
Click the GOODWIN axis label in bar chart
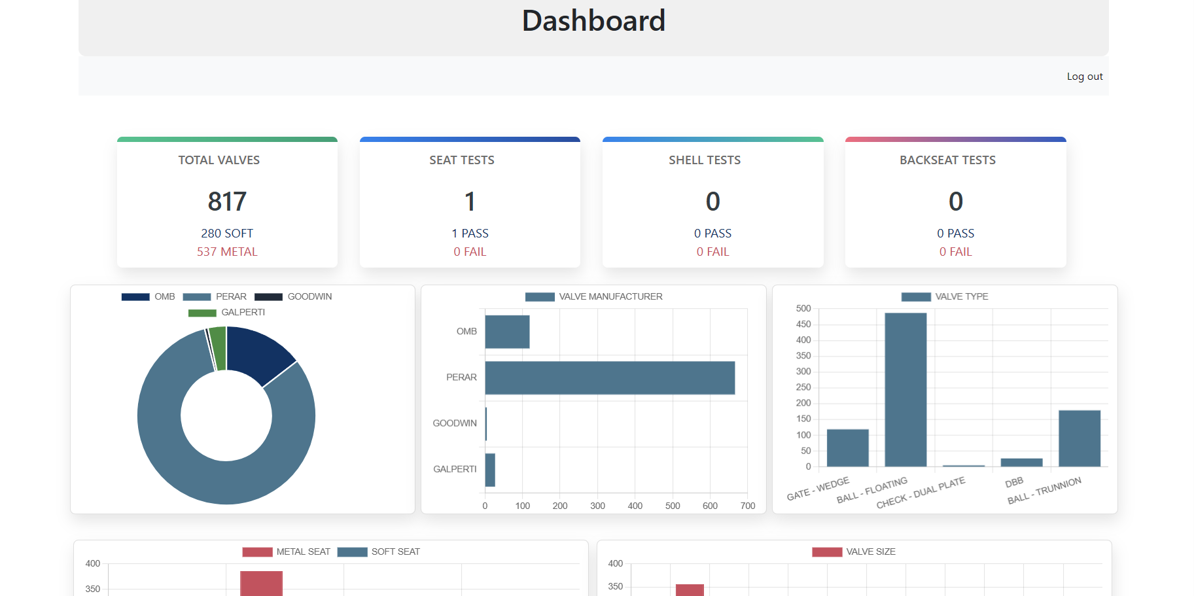pyautogui.click(x=455, y=423)
